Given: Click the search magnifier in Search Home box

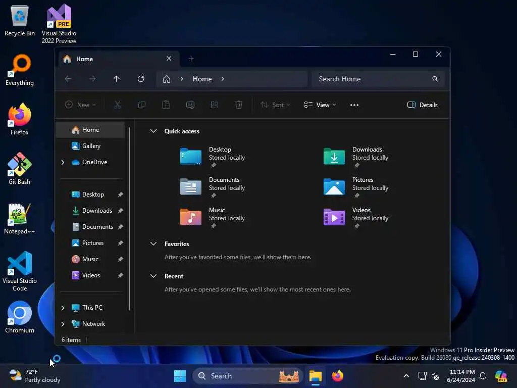Looking at the screenshot, I should click(435, 79).
